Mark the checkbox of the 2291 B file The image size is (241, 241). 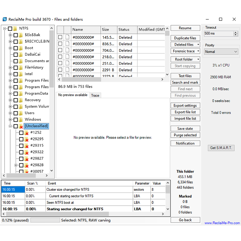60,70
